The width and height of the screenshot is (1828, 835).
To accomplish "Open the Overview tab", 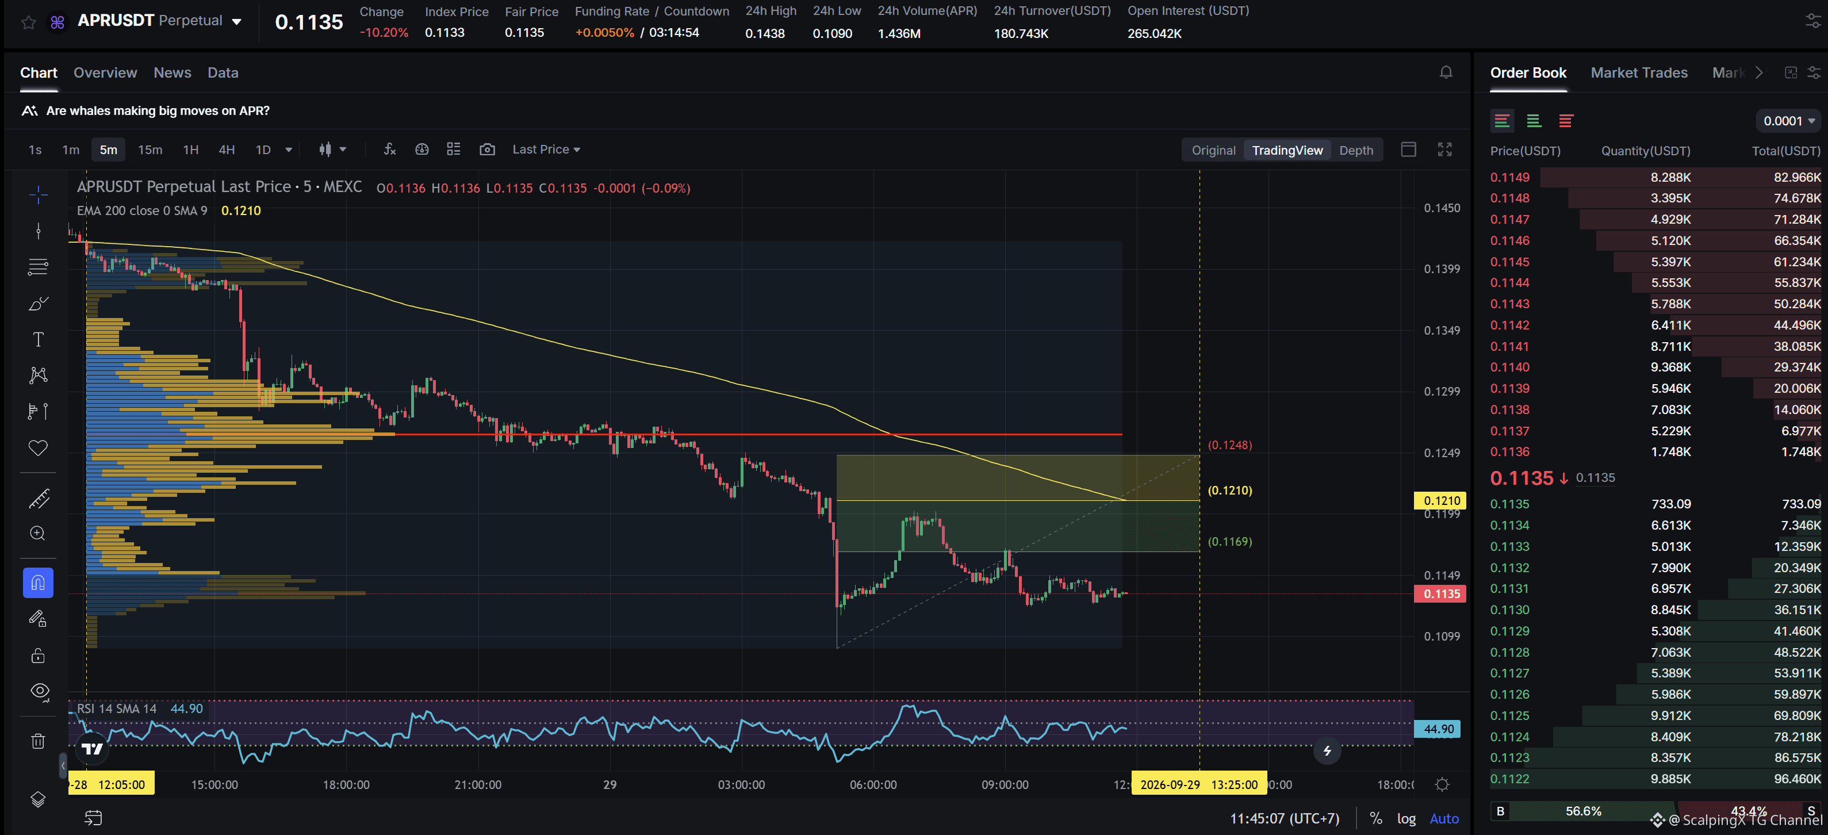I will (105, 73).
